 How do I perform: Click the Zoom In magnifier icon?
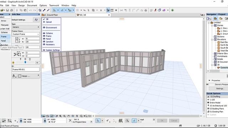tap(60, 116)
